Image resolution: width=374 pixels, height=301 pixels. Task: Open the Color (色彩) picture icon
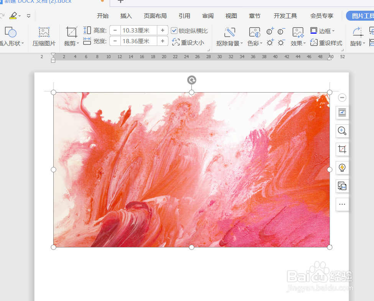click(254, 32)
